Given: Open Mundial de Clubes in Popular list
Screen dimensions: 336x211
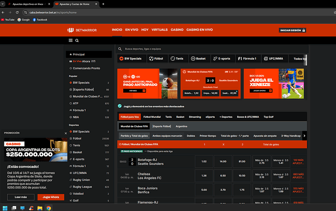Looking at the screenshot, I should click(89, 97).
